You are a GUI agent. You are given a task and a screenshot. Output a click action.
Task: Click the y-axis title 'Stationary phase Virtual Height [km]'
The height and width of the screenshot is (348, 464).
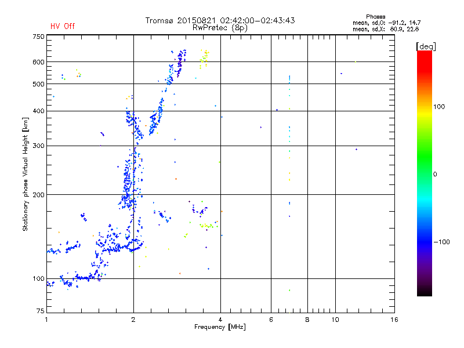pos(26,174)
